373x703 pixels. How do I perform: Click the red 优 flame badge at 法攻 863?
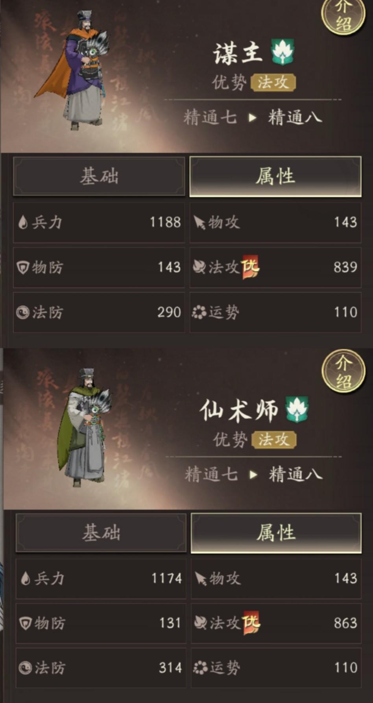coord(251,623)
